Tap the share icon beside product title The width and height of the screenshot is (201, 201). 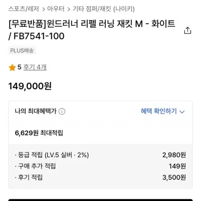tap(188, 30)
